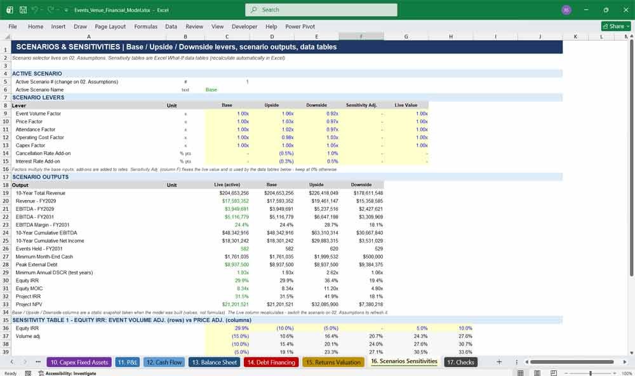The height and width of the screenshot is (376, 635).
Task: Click the zoom slider handle
Action: coord(591,373)
